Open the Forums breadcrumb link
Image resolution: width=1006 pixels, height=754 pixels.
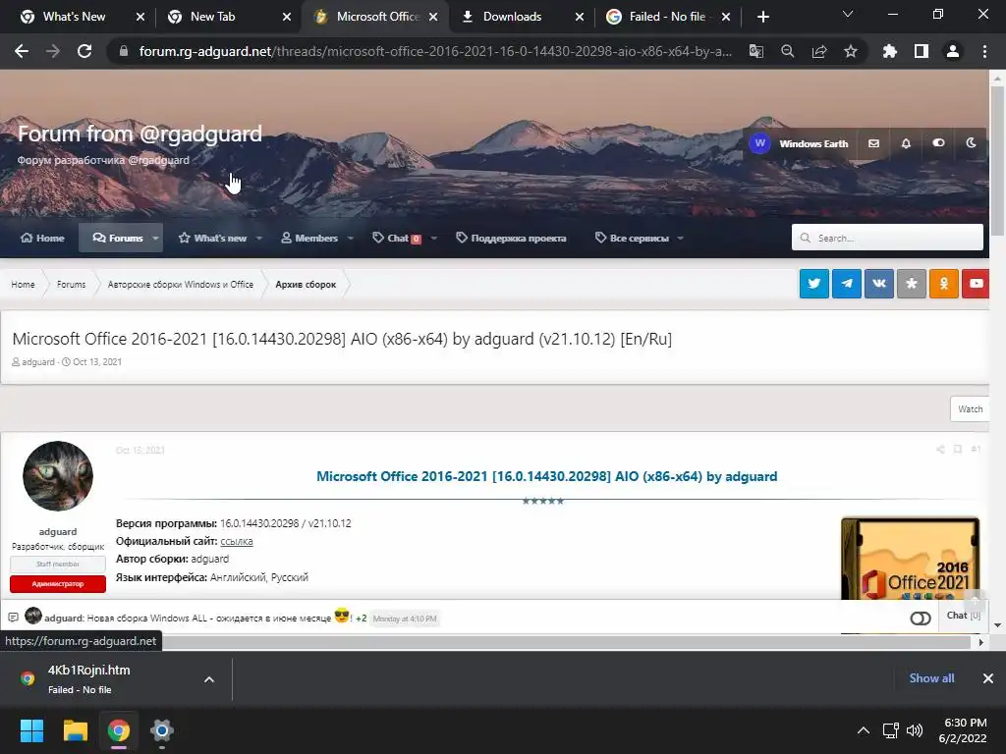tap(71, 284)
